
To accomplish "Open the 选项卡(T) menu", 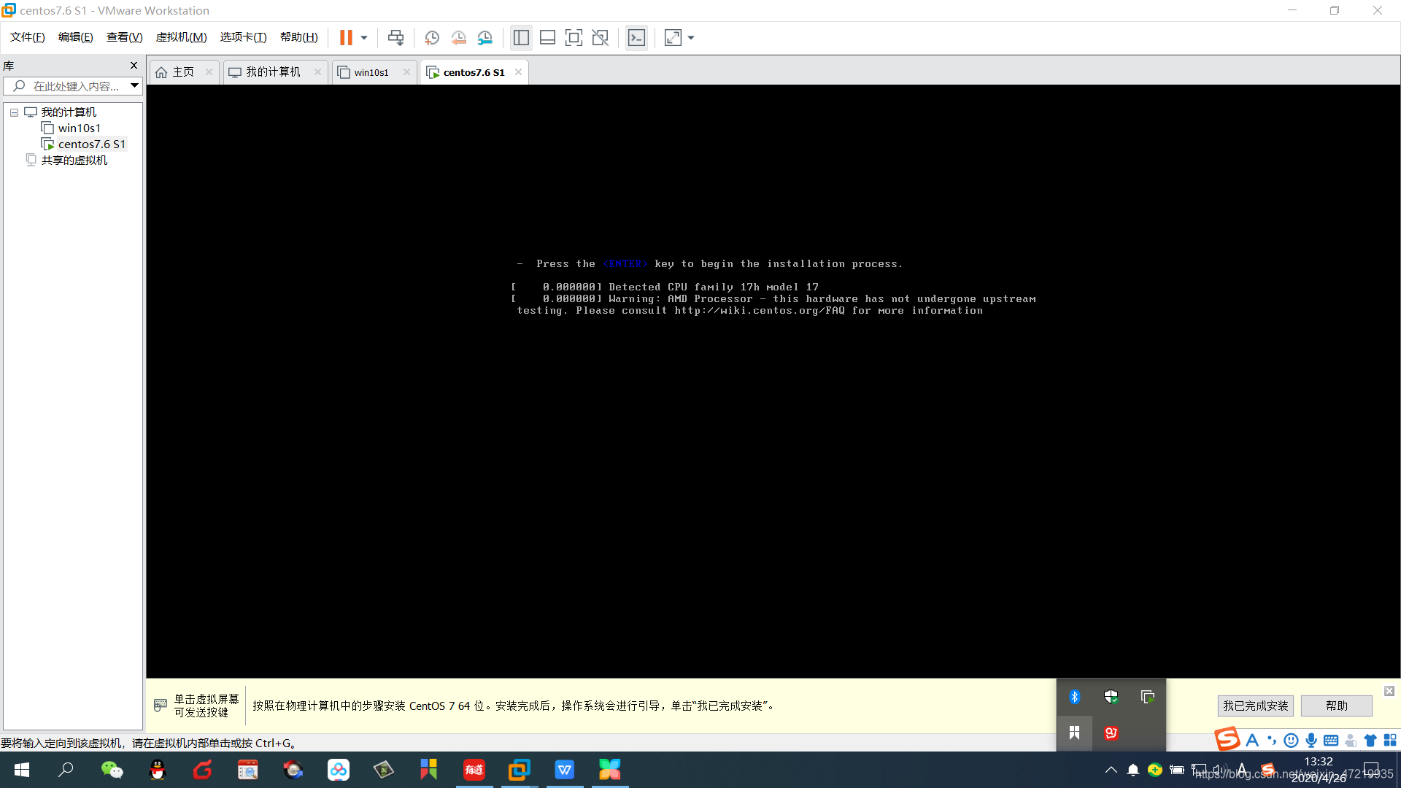I will pos(243,37).
